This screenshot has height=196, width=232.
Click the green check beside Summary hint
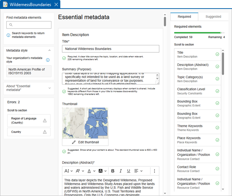coord(64,92)
